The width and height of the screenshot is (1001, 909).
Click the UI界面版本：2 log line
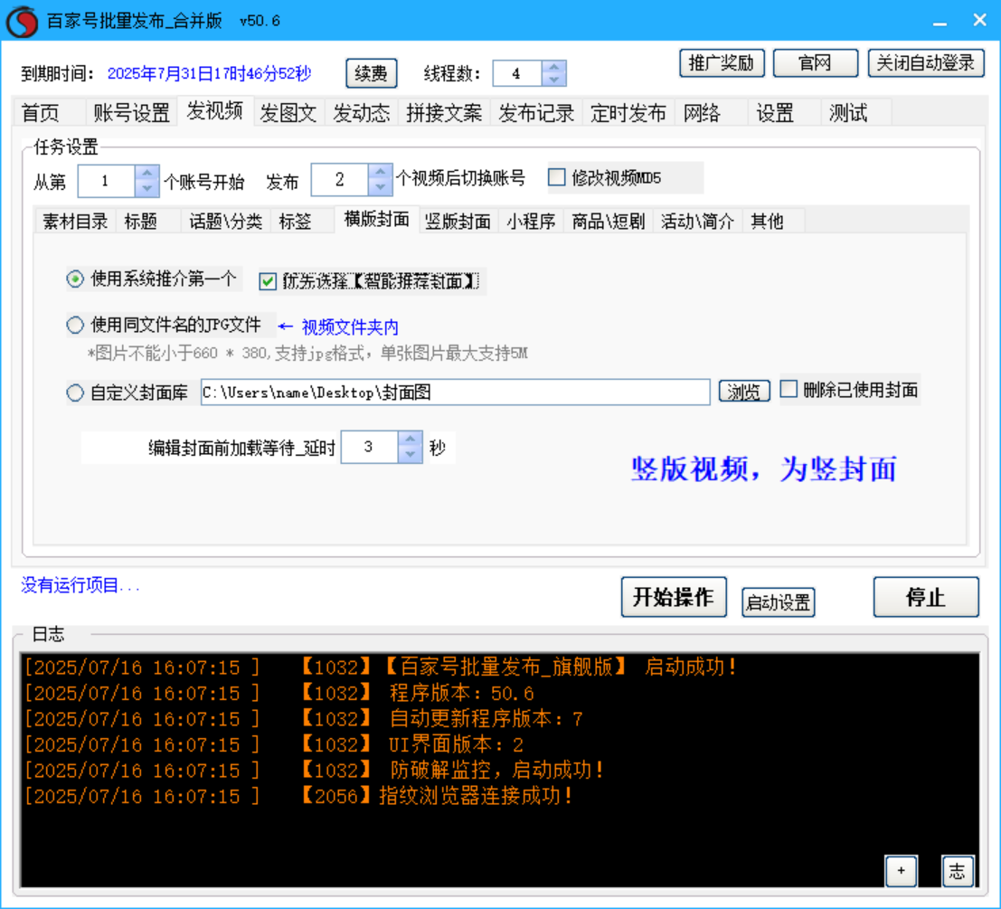275,745
